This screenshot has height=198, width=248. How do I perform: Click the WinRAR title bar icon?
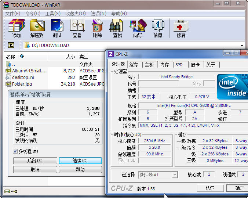point(6,5)
